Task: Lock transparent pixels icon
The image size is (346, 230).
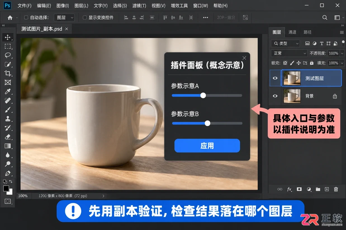Action: 285,63
